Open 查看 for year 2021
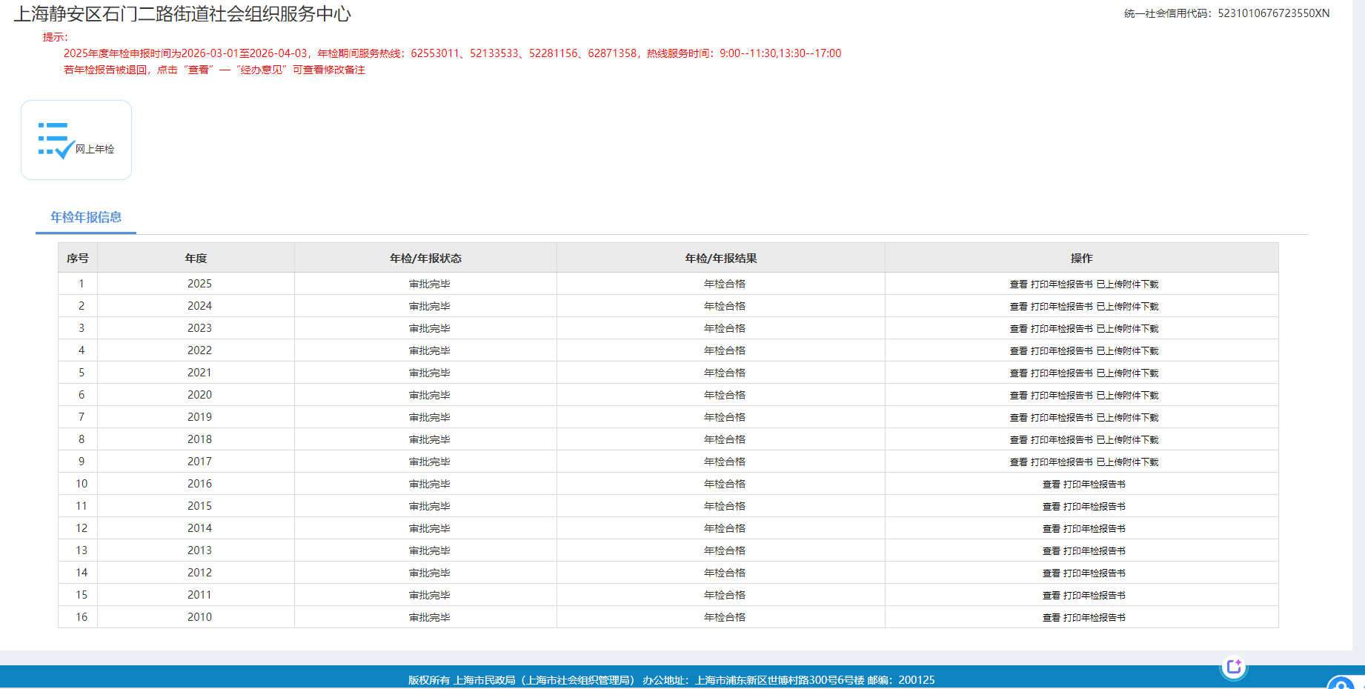 coord(1018,373)
